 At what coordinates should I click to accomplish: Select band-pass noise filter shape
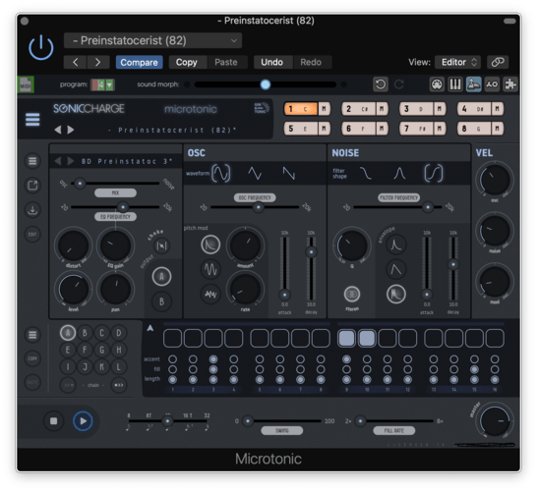pyautogui.click(x=399, y=174)
